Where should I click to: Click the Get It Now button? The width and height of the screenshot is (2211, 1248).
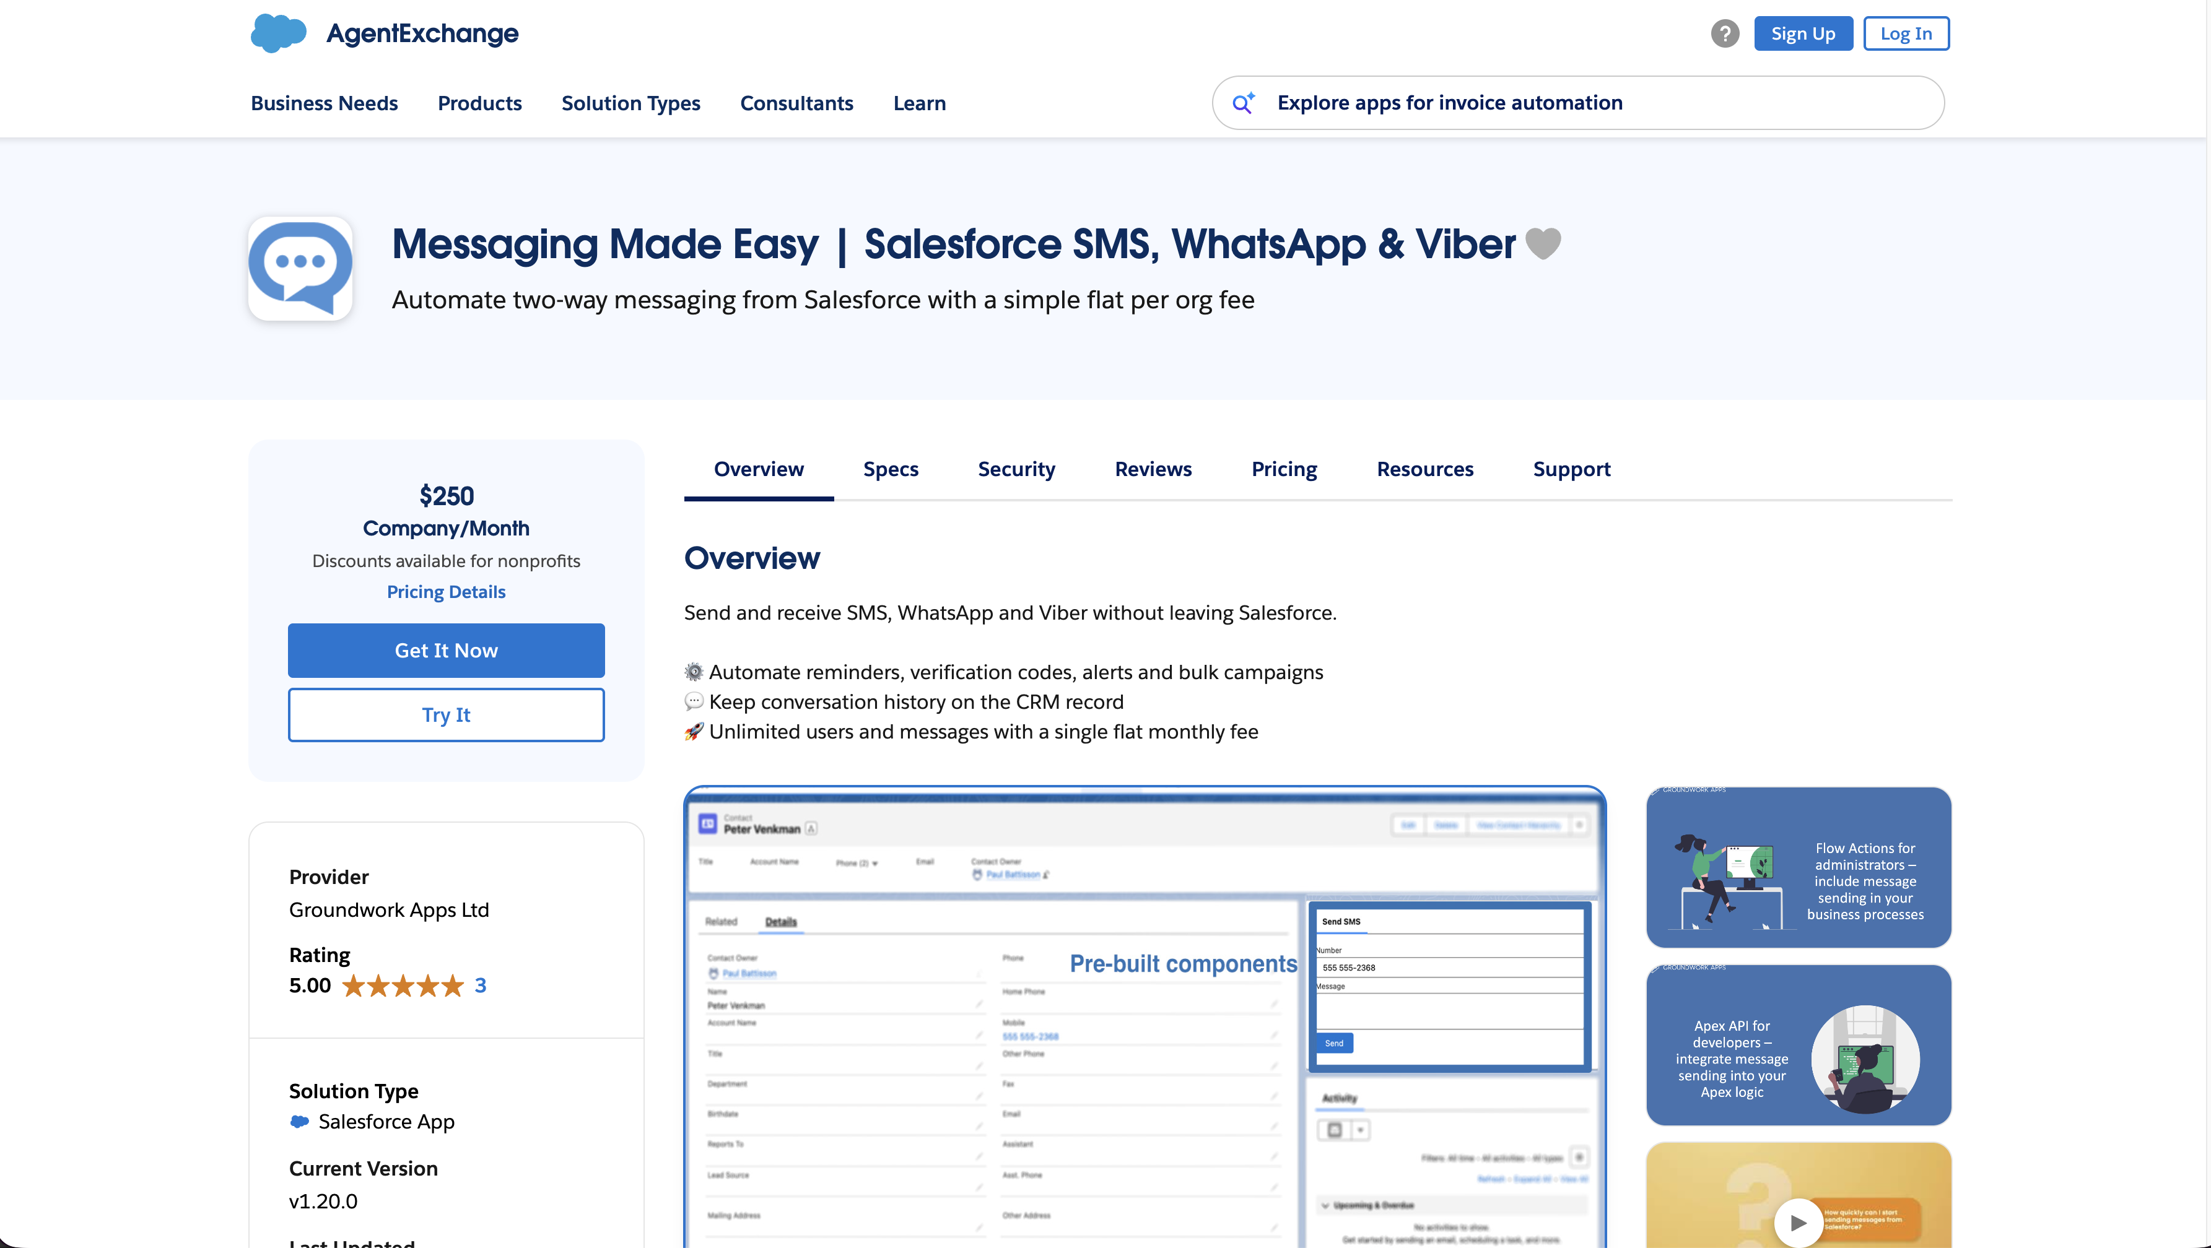click(447, 650)
